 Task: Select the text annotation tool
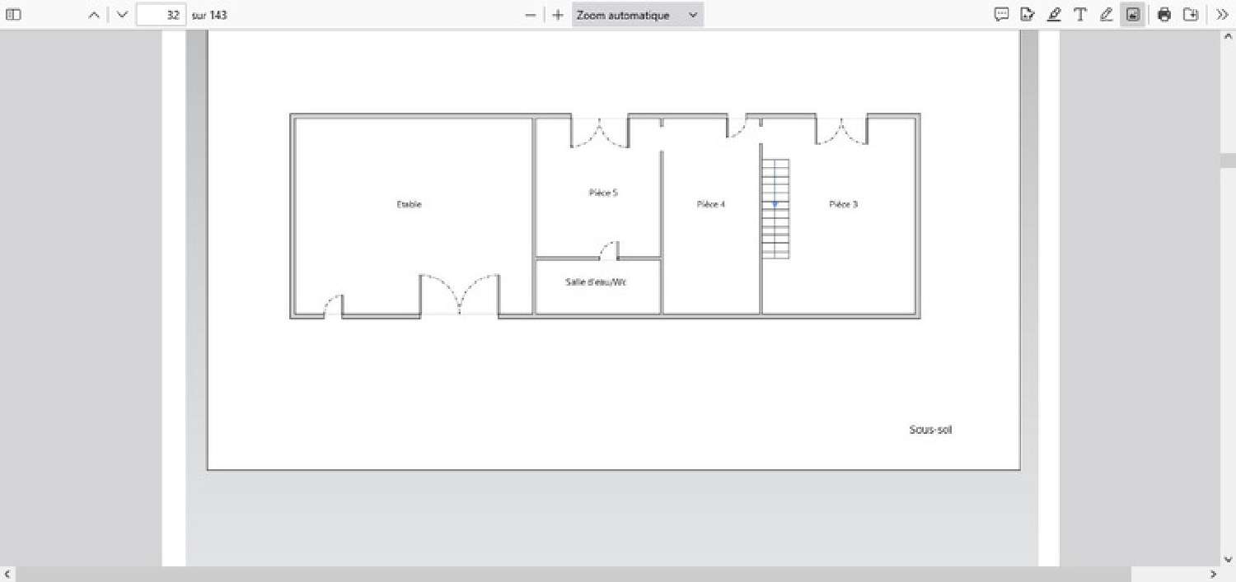tap(1079, 15)
